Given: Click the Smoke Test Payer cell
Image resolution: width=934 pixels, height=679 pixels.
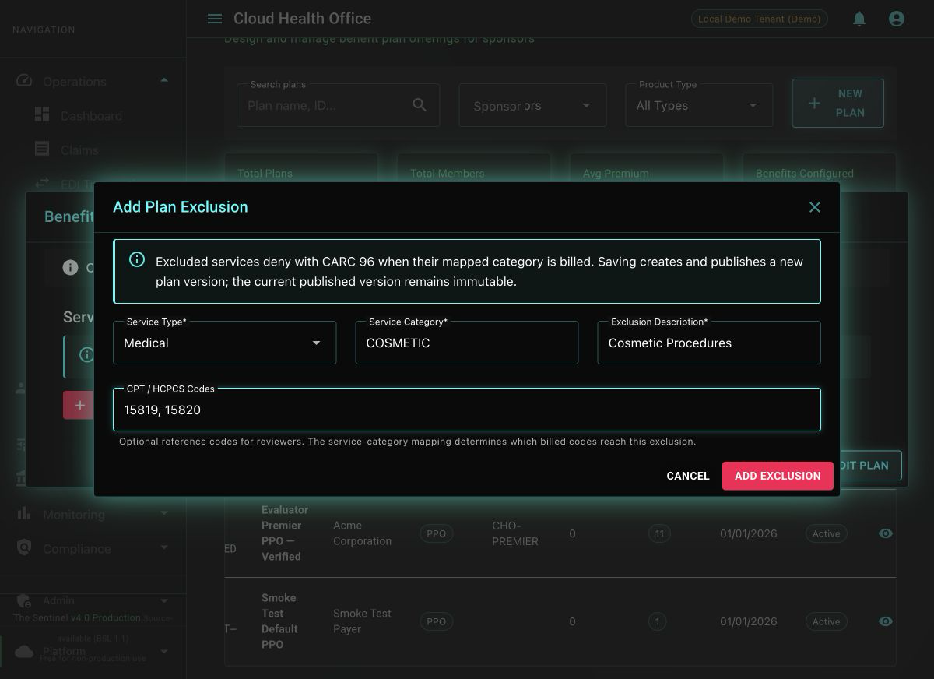Looking at the screenshot, I should click(x=363, y=621).
